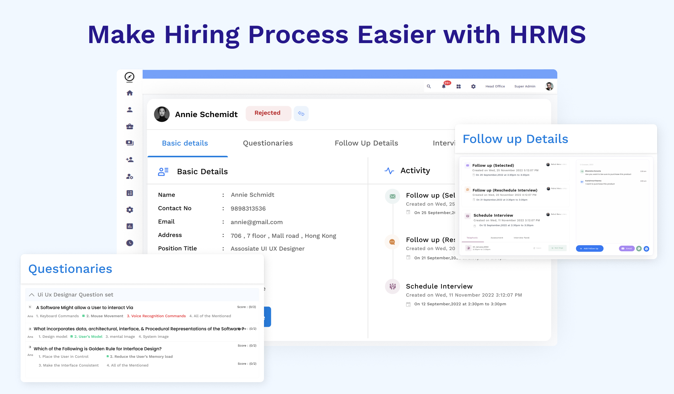Image resolution: width=674 pixels, height=394 pixels.
Task: Open the Follow Up Details tab
Action: click(366, 143)
